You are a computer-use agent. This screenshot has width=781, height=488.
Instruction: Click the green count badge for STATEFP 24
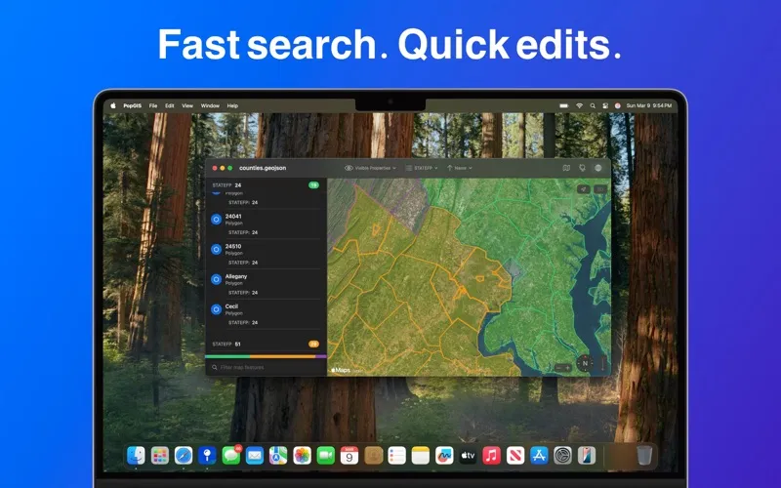coord(313,184)
